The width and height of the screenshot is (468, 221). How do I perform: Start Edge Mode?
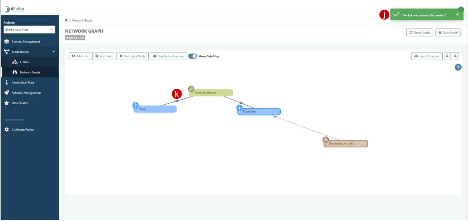(x=132, y=56)
